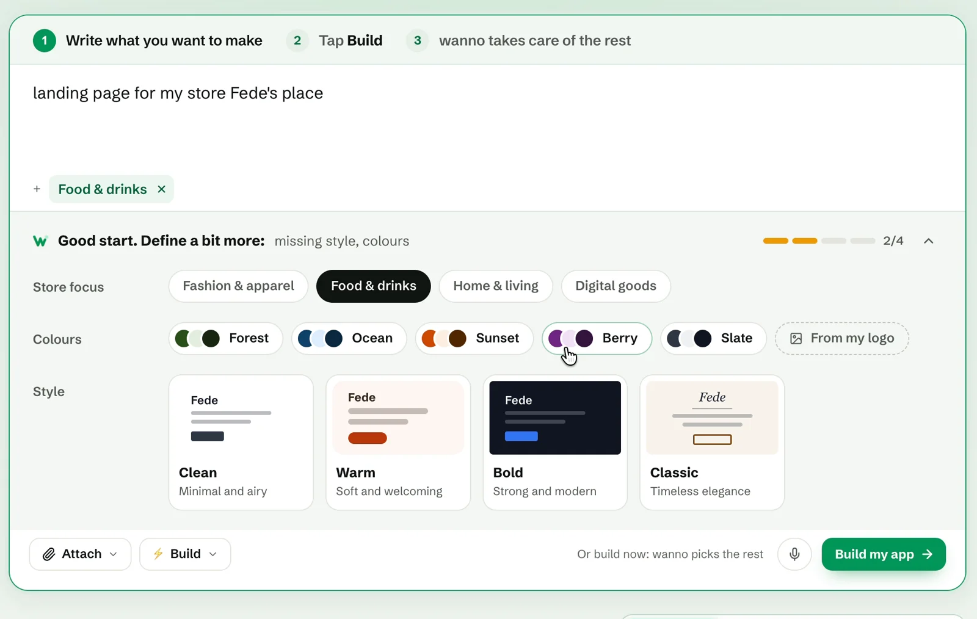Click the Food & drinks tag label
The width and height of the screenshot is (977, 619).
(103, 189)
